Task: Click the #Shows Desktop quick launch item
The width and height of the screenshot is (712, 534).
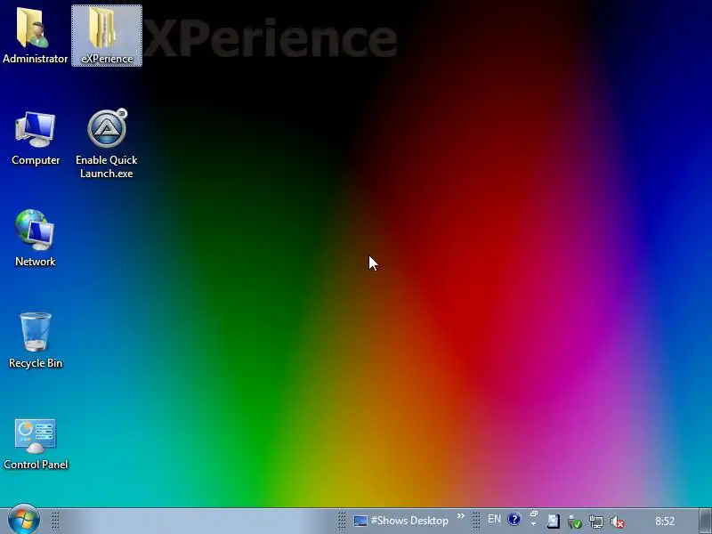Action: [x=401, y=521]
